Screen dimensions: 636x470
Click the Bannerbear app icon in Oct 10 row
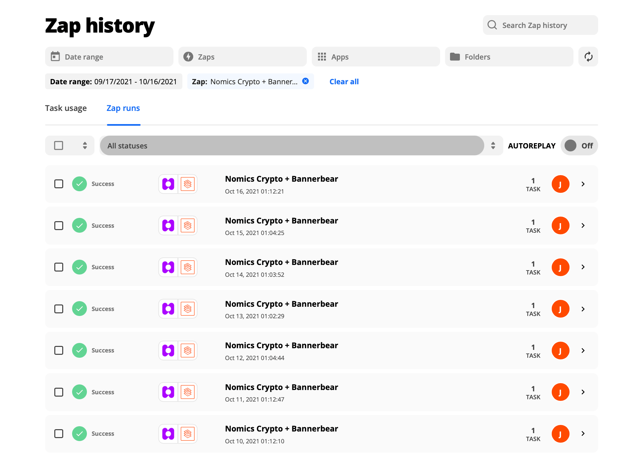click(x=188, y=434)
